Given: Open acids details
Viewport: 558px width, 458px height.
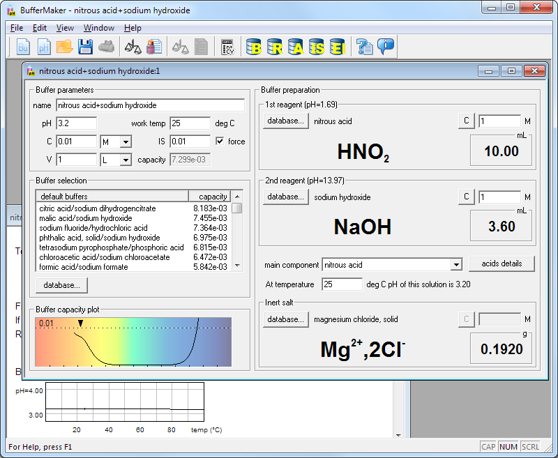Looking at the screenshot, I should tap(502, 264).
